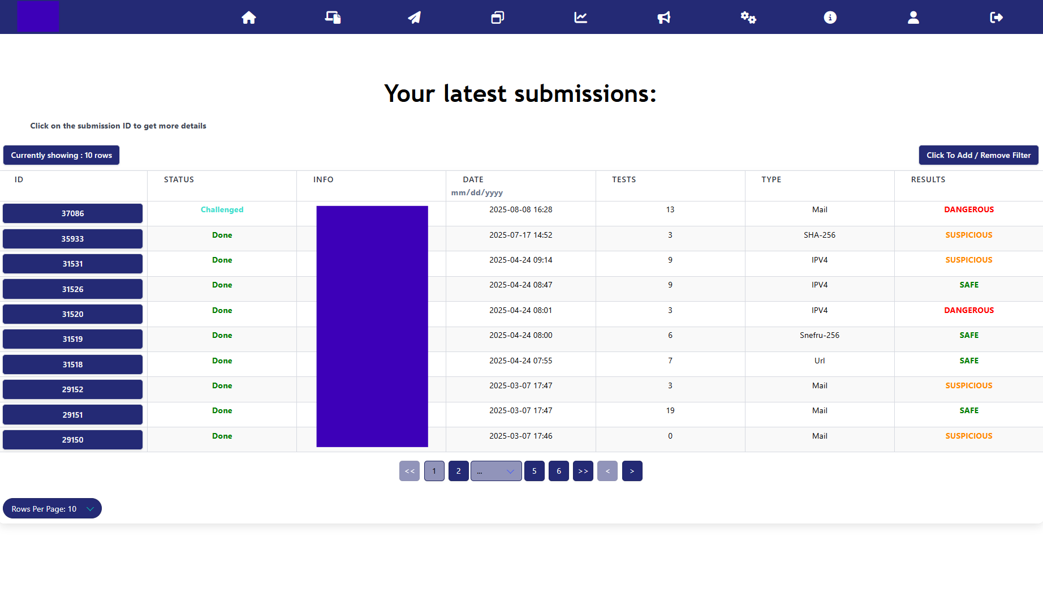View the line chart statistics icon
Screen dimensions: 1043x596
coord(581,18)
